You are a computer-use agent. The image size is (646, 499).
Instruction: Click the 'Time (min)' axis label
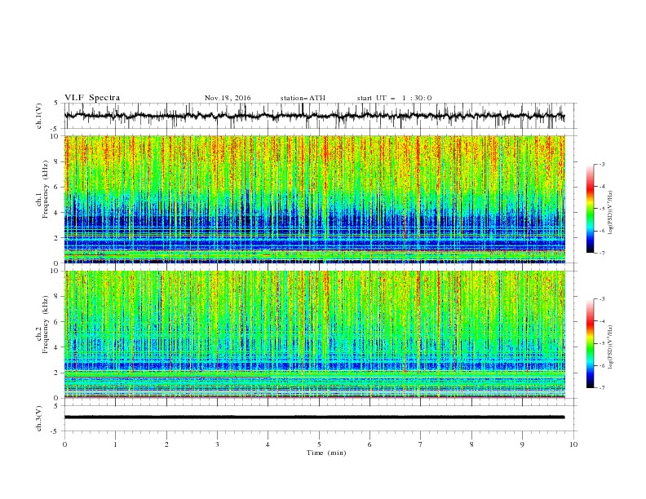[326, 453]
